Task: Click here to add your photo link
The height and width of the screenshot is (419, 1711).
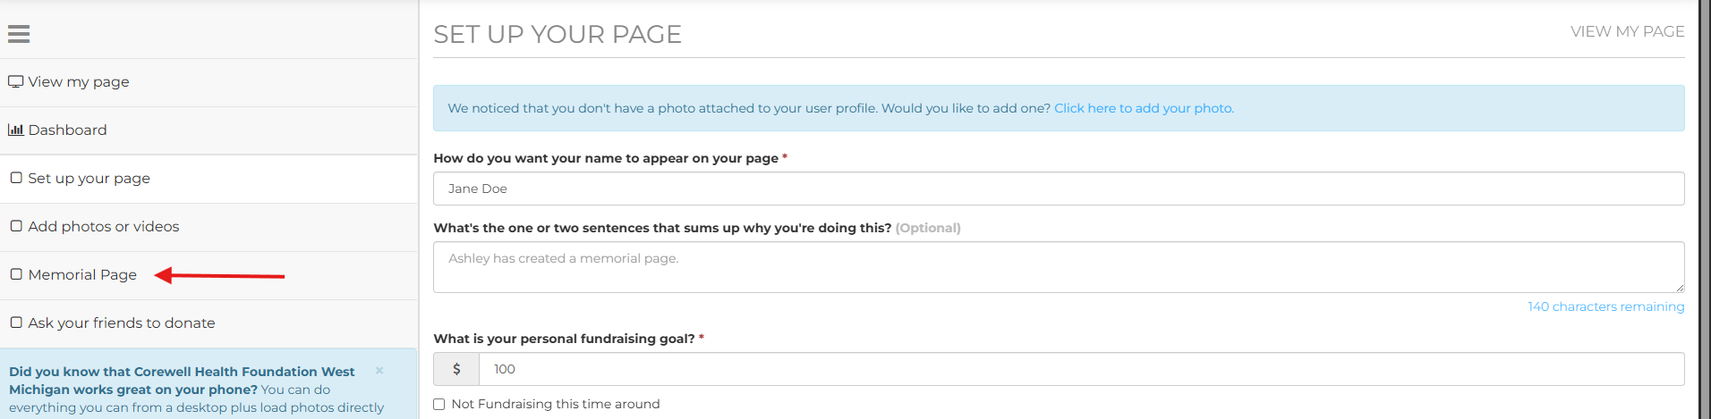Action: pyautogui.click(x=1144, y=108)
